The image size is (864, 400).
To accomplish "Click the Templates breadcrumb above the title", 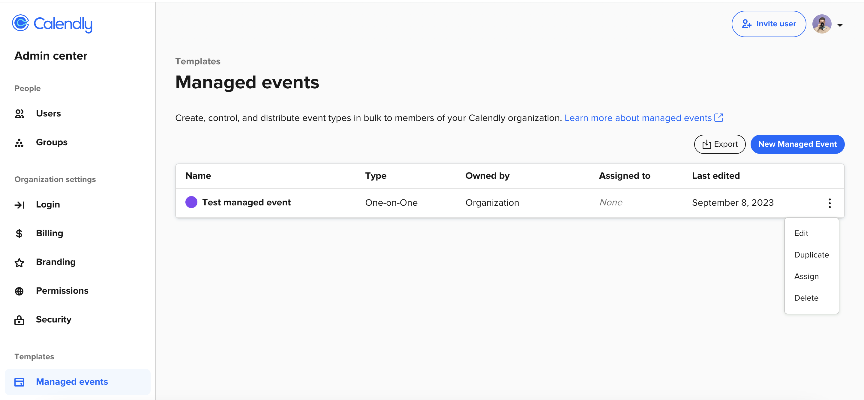I will [198, 61].
